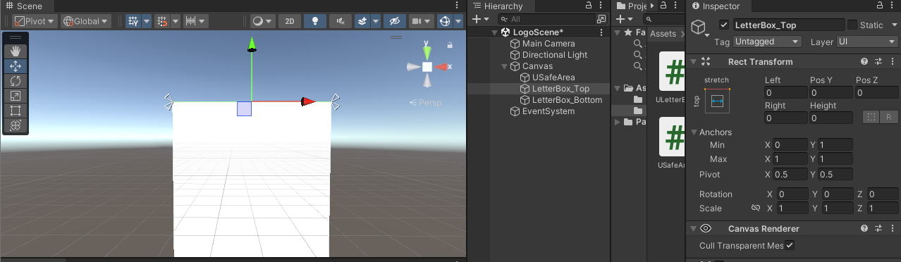Screen dimensions: 901x262
Task: Open the Hierarchy tab
Action: click(x=497, y=6)
